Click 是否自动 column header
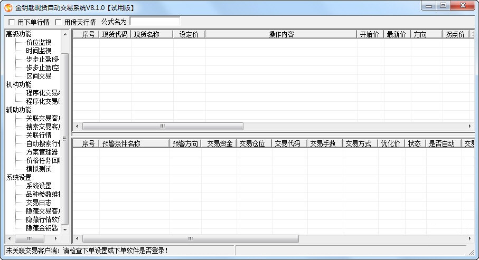The width and height of the screenshot is (479, 260). point(444,143)
